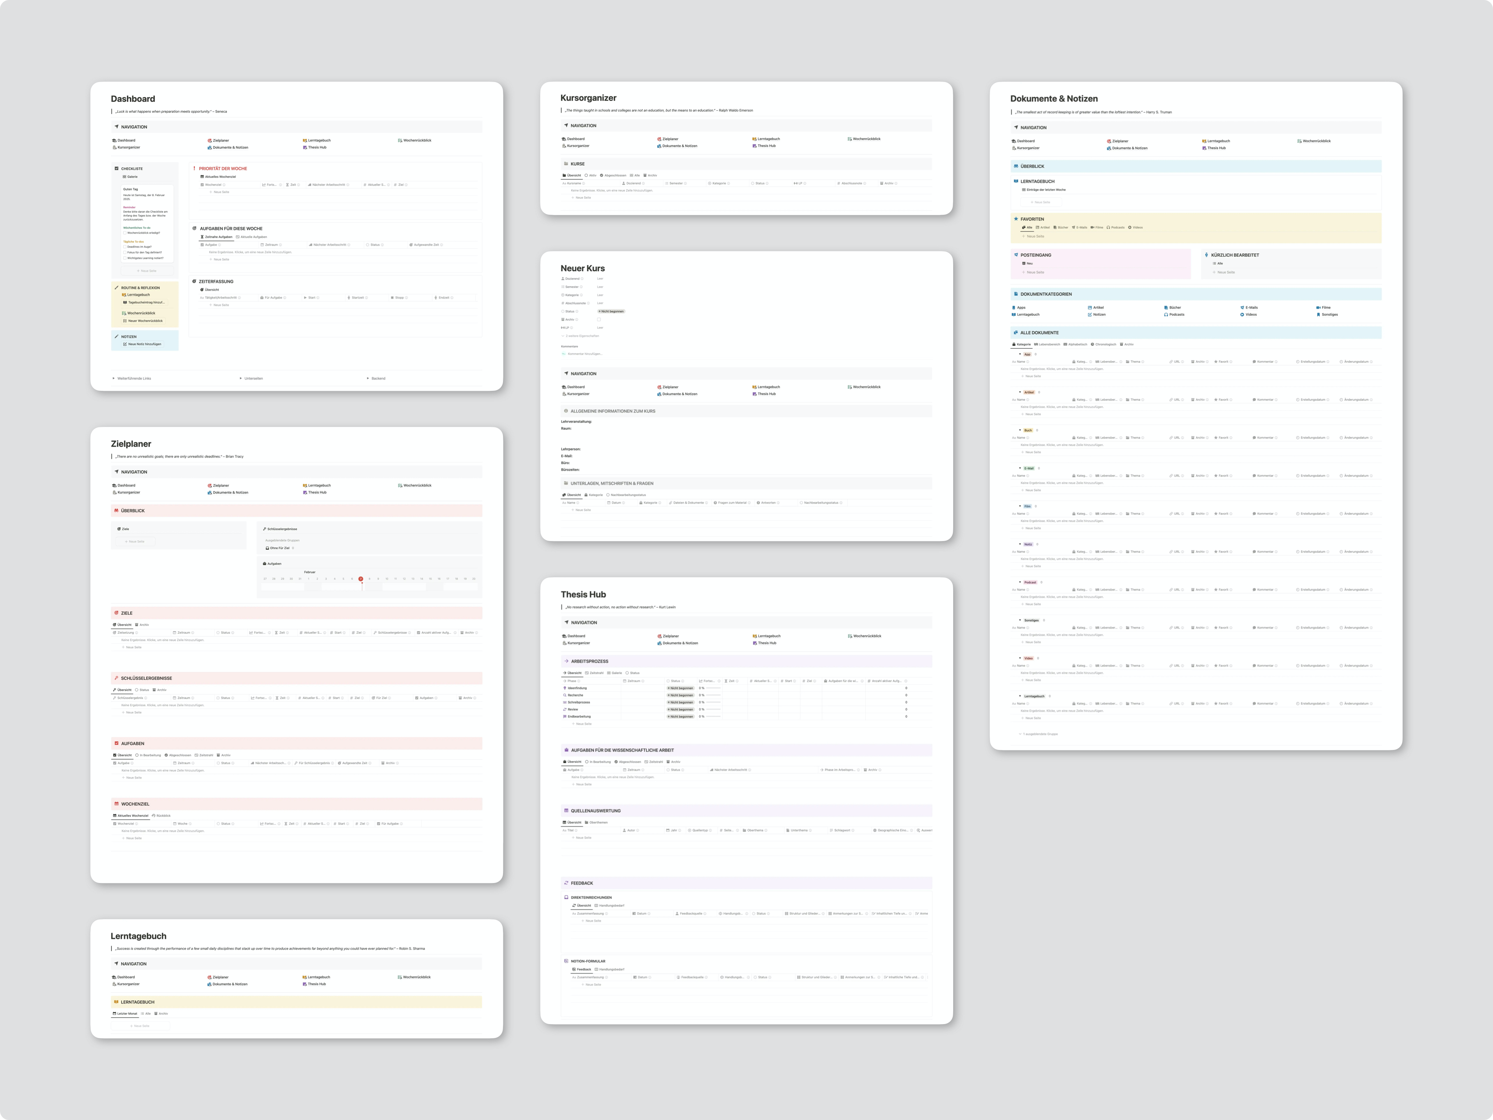Expand '2 weitere Eigenschaften' in Neuer Kurs
1493x1120 pixels.
pos(581,335)
